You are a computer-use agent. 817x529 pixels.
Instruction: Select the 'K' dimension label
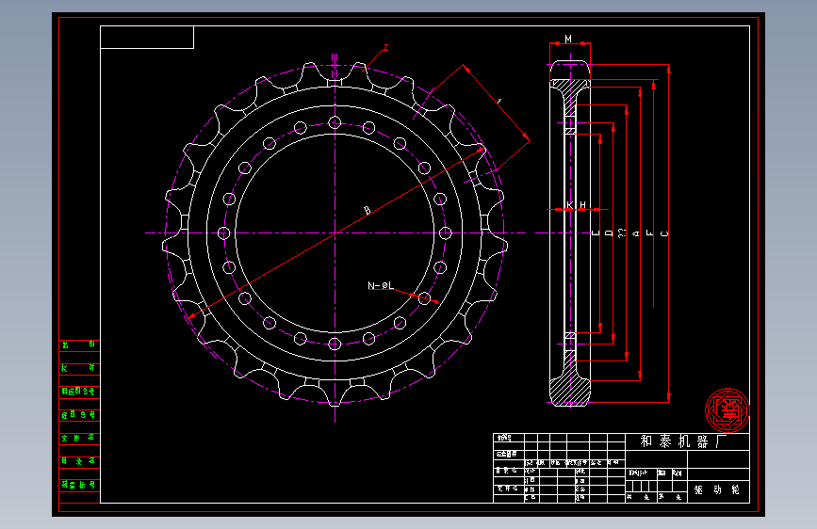pyautogui.click(x=570, y=204)
